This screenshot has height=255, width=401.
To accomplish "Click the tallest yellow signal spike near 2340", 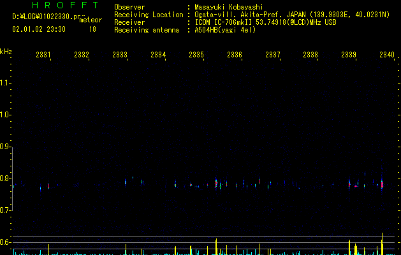I will (x=382, y=244).
